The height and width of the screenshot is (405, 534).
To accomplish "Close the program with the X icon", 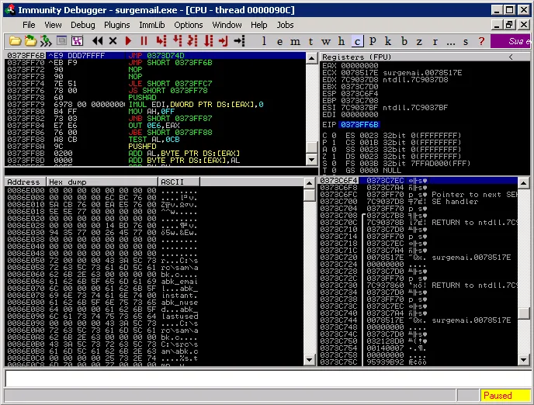I will coord(113,40).
